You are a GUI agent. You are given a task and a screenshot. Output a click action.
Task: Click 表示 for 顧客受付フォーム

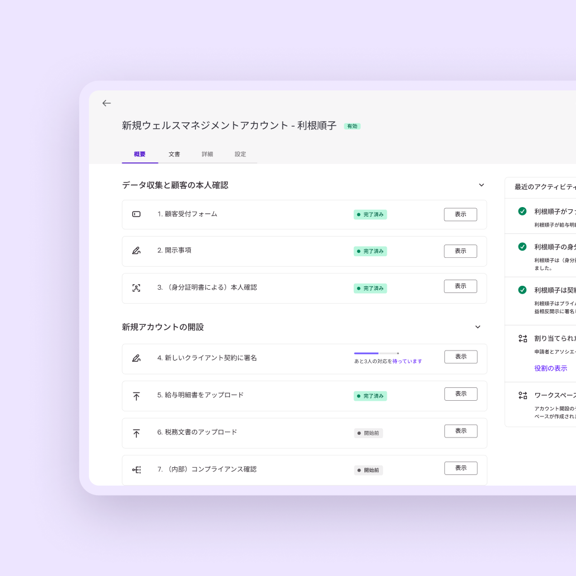pyautogui.click(x=460, y=214)
